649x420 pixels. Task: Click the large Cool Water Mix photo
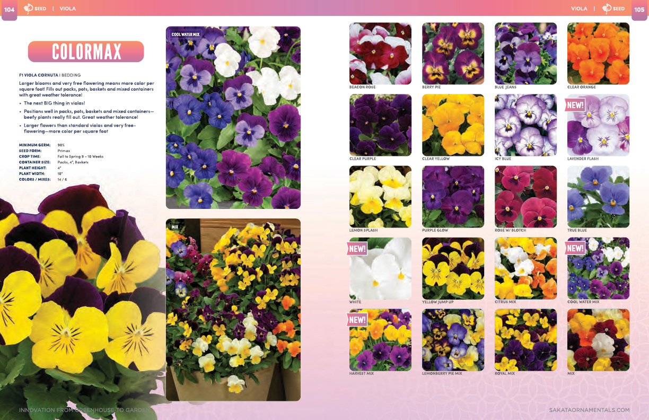(233, 118)
